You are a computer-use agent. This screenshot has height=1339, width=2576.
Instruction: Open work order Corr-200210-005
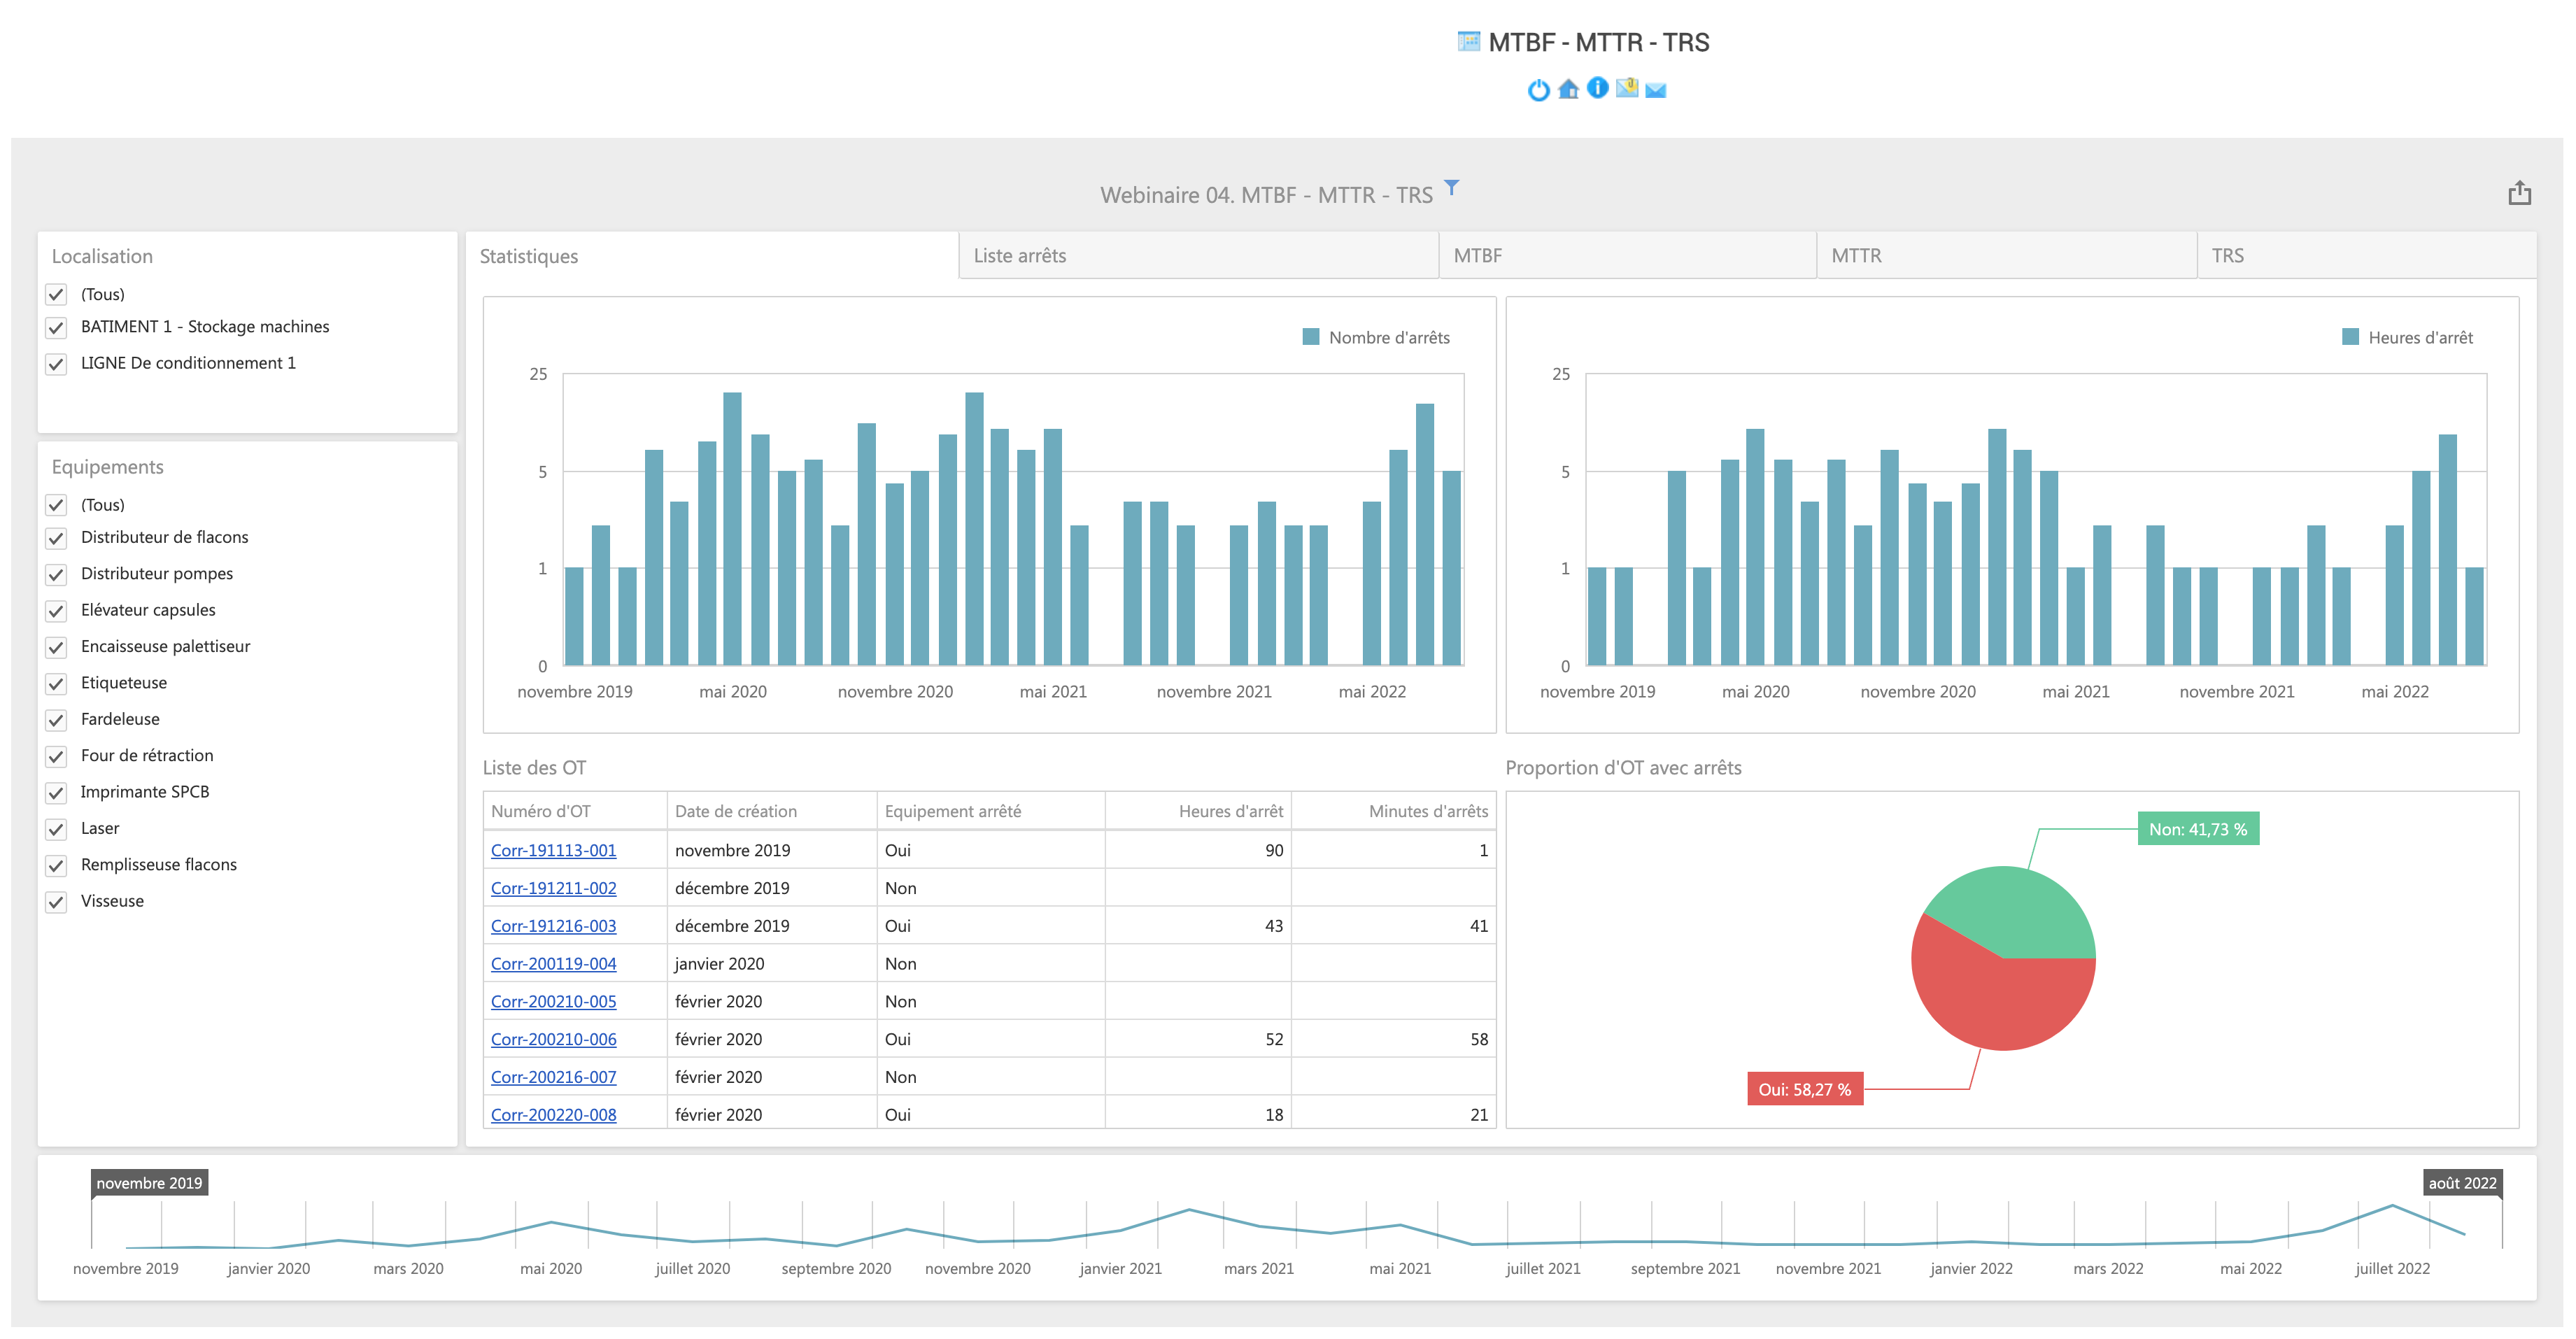553,1001
